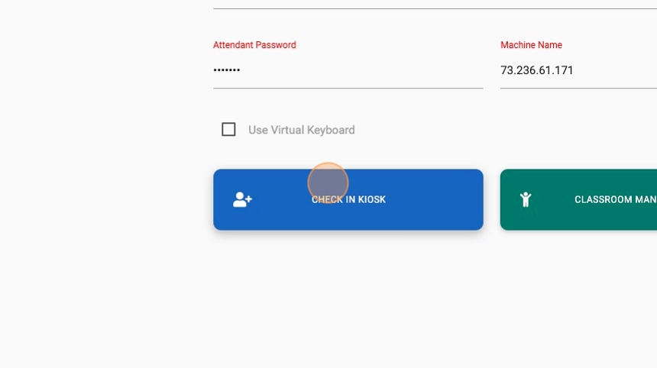Enable the Use Virtual Keyboard checkbox

click(x=228, y=130)
